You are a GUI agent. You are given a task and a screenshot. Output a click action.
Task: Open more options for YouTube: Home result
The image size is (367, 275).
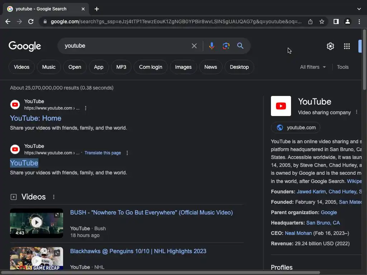(x=86, y=108)
